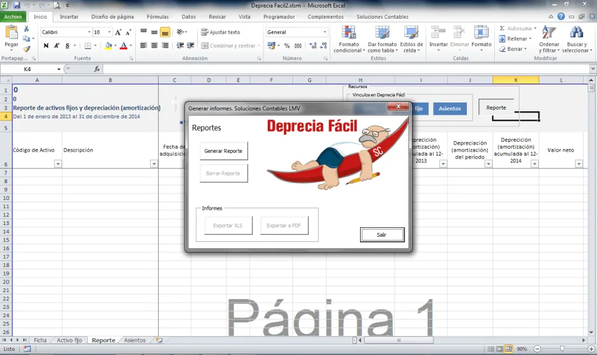Apply fill color paint bucket

[109, 45]
